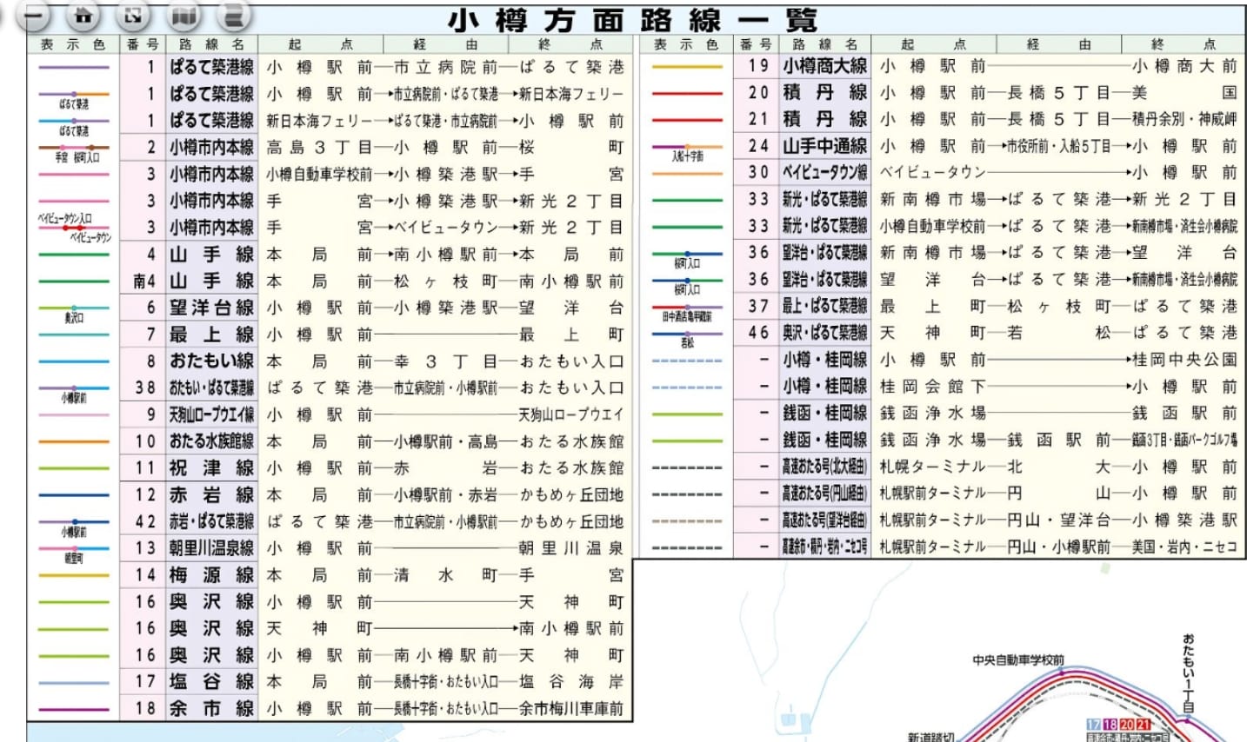Select route name '奥沢・ぱるて築港線' for number 46
The image size is (1247, 742).
tap(824, 333)
